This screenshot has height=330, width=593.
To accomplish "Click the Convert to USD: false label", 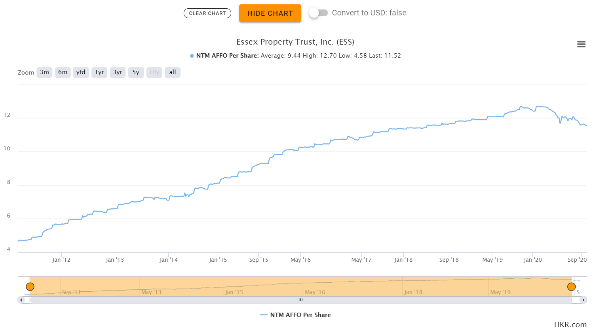I will click(x=369, y=13).
